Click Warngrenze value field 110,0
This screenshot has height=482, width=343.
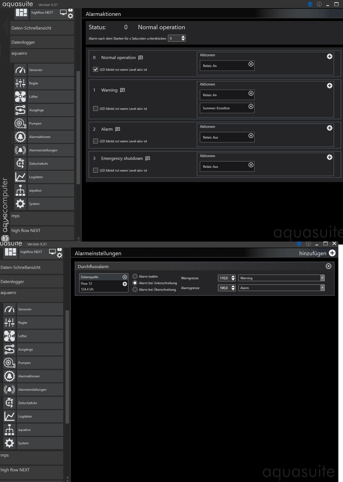(224, 278)
